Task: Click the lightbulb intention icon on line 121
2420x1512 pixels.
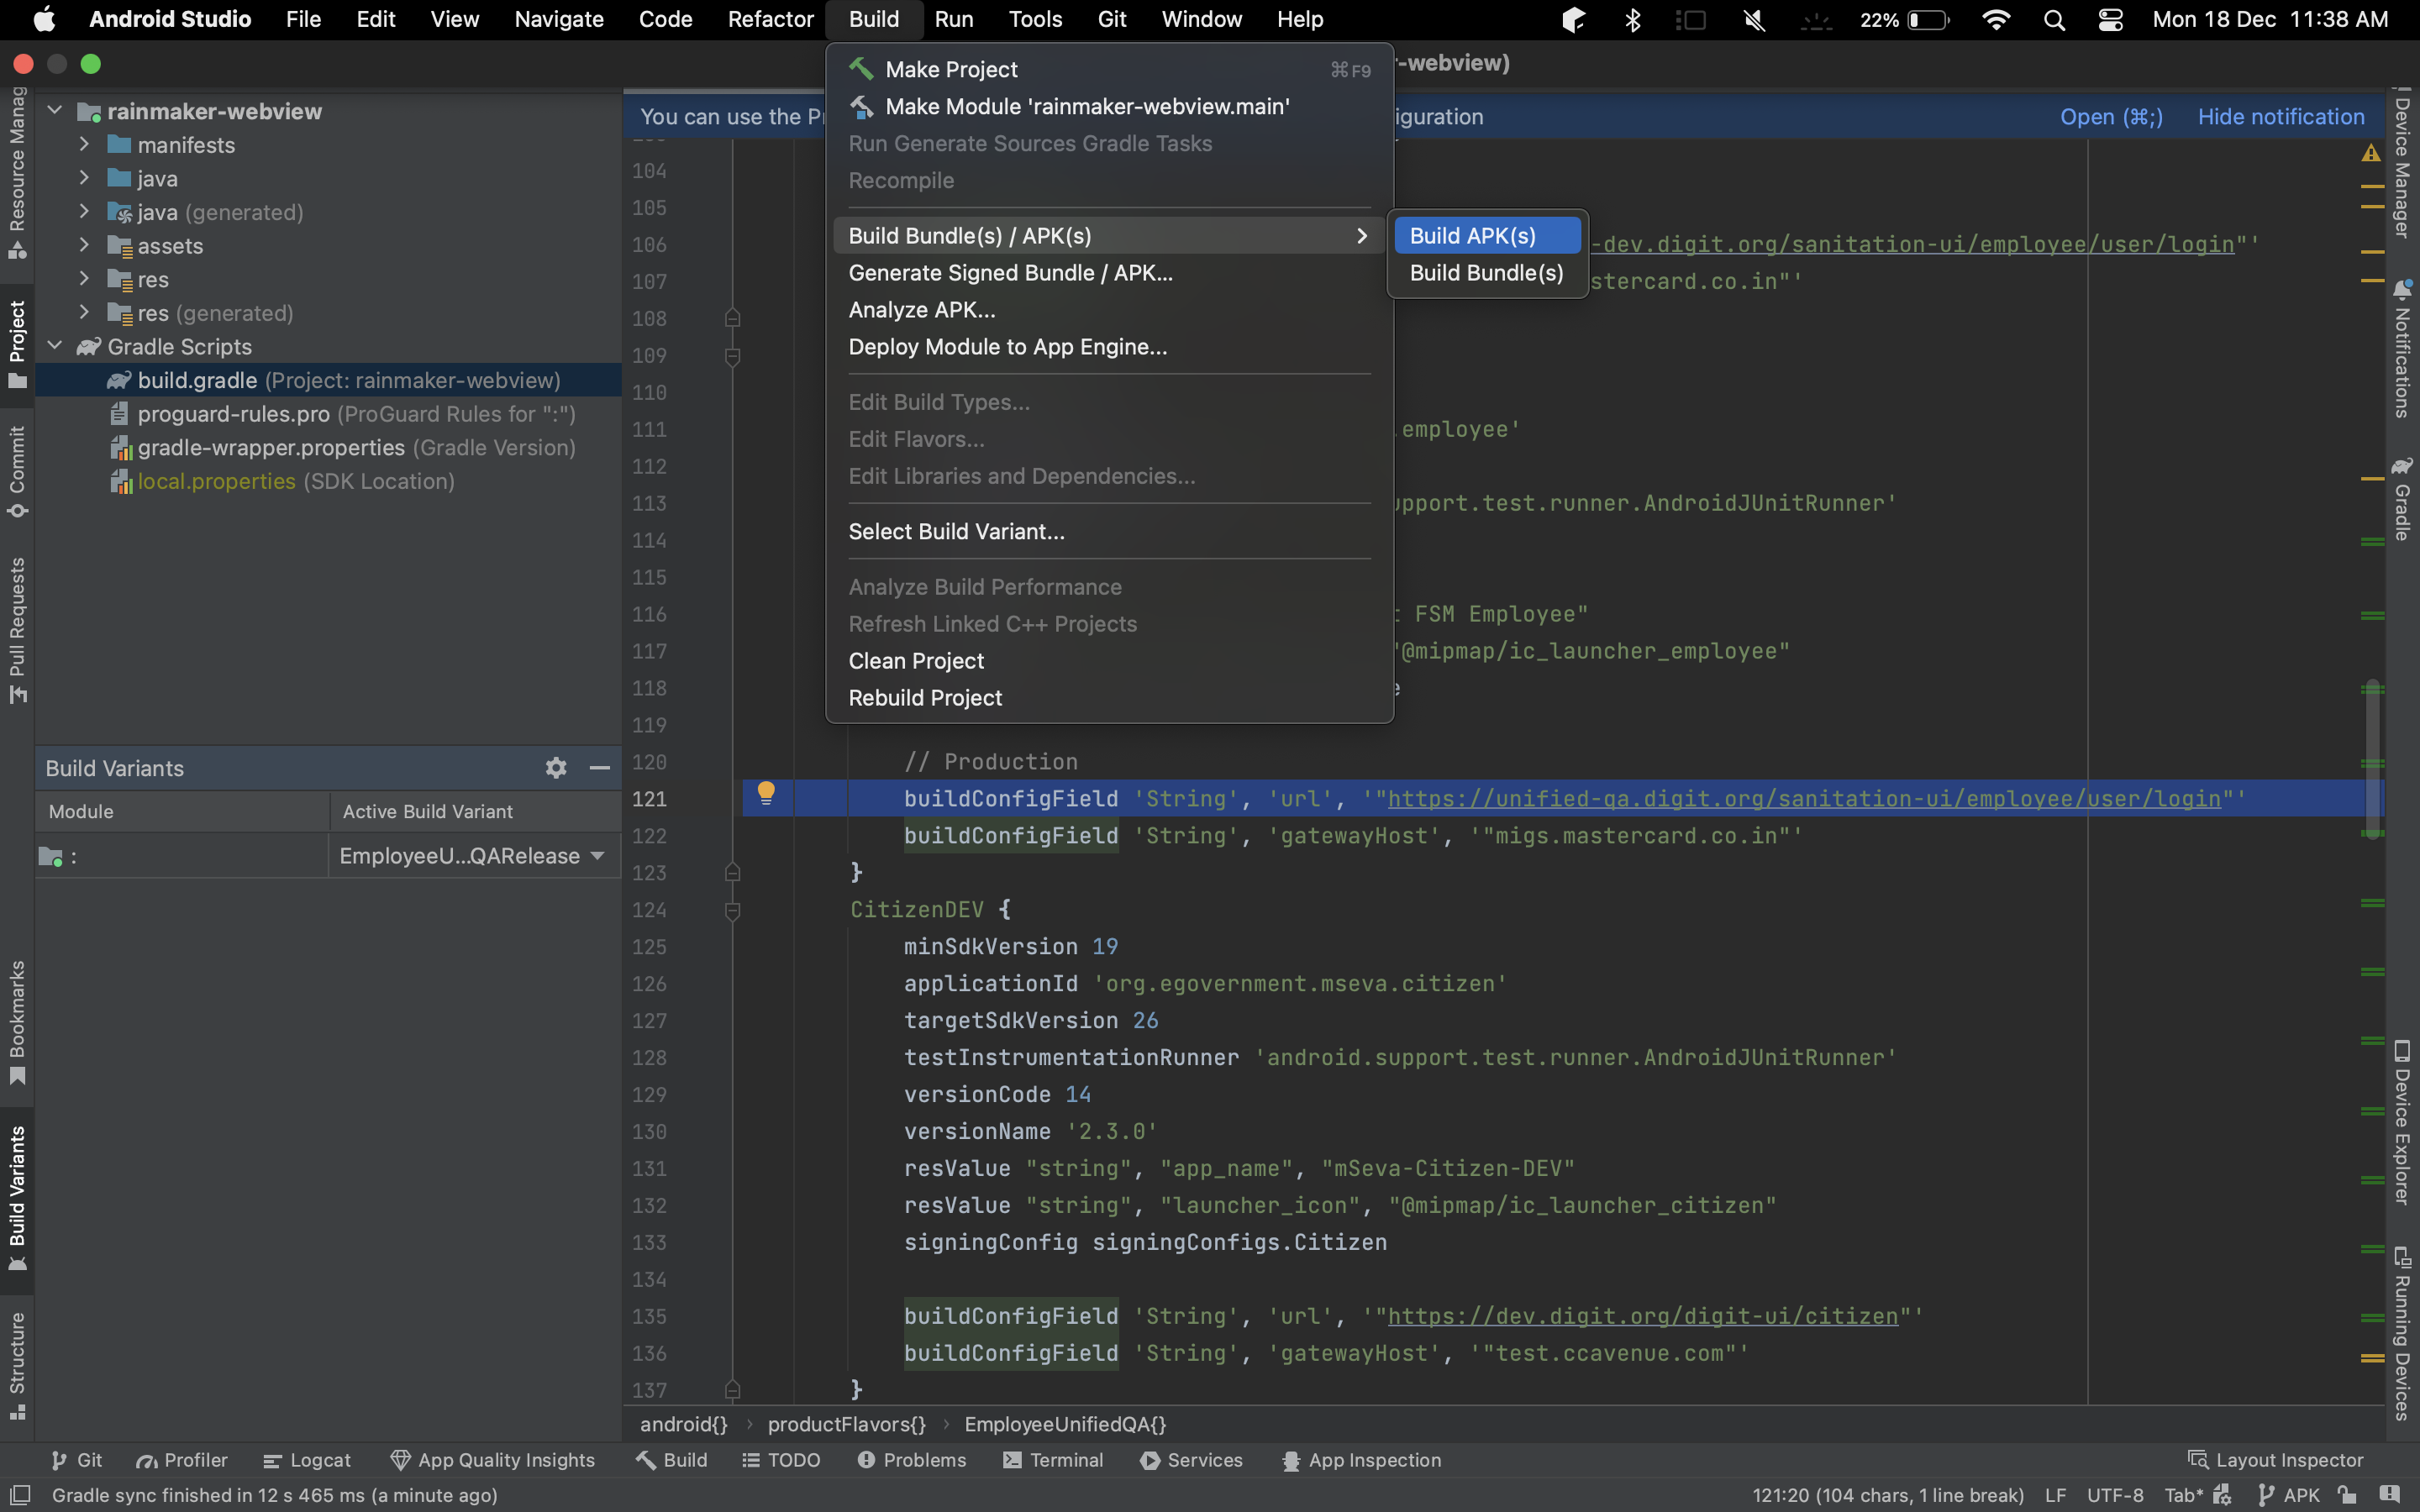Action: point(766,794)
